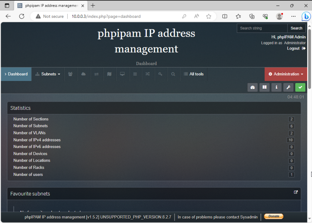Viewport: 312px width, 223px height.
Task: Click the Donate button
Action: tap(274, 216)
